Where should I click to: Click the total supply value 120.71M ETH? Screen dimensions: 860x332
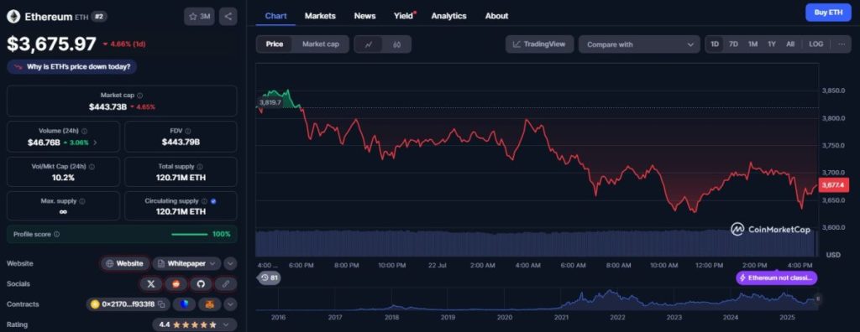(x=181, y=178)
